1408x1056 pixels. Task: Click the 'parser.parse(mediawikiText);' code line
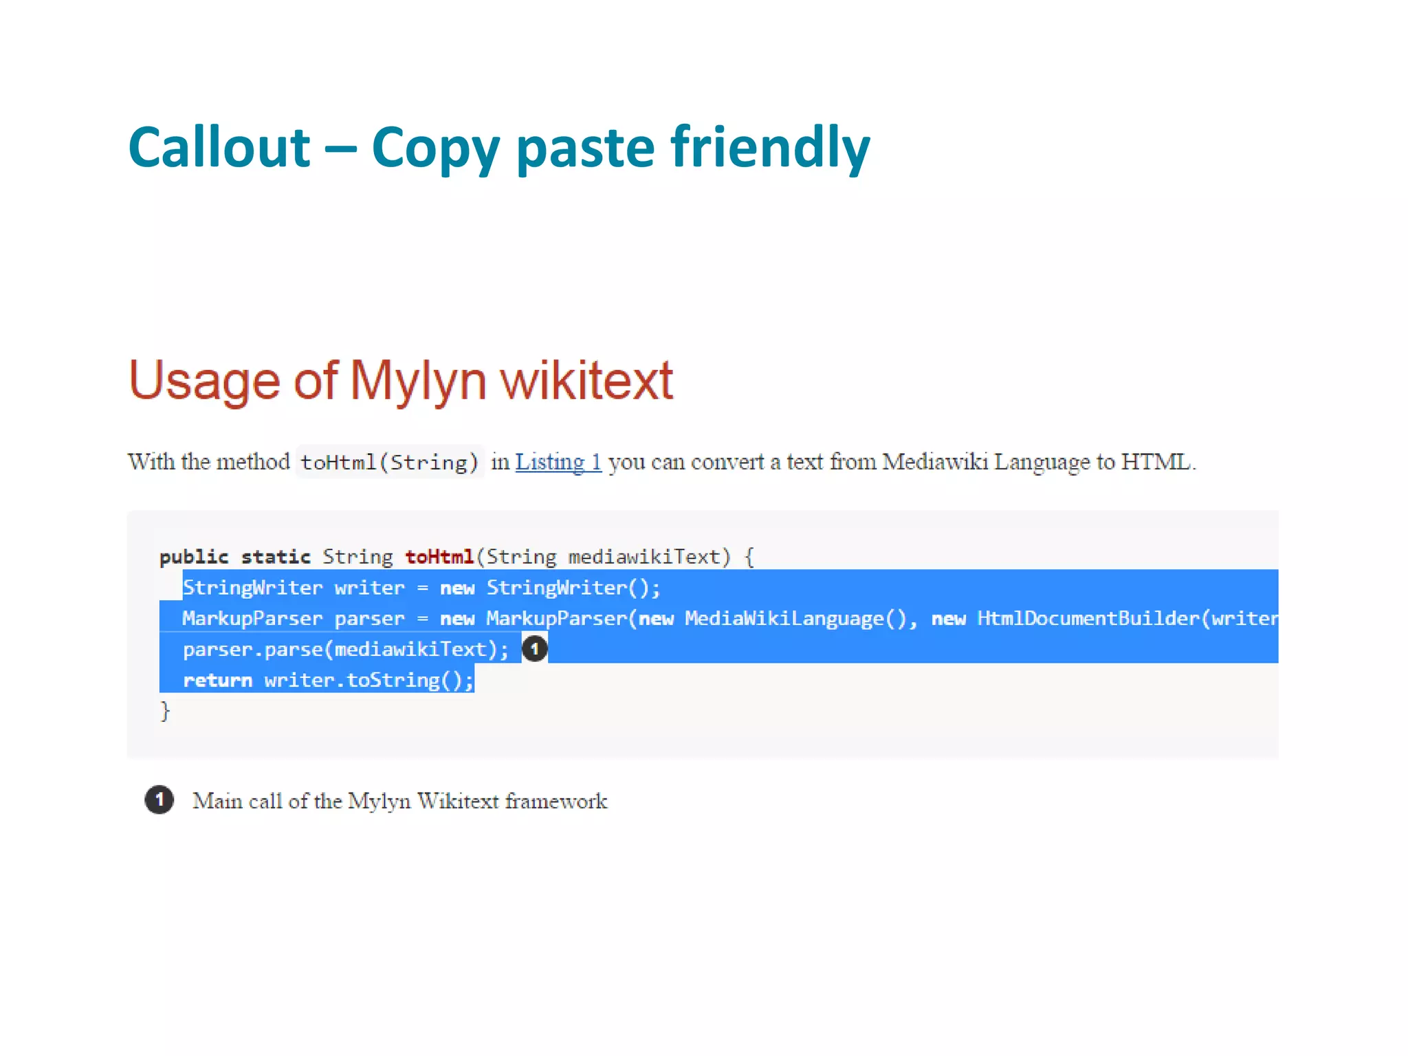tap(346, 650)
